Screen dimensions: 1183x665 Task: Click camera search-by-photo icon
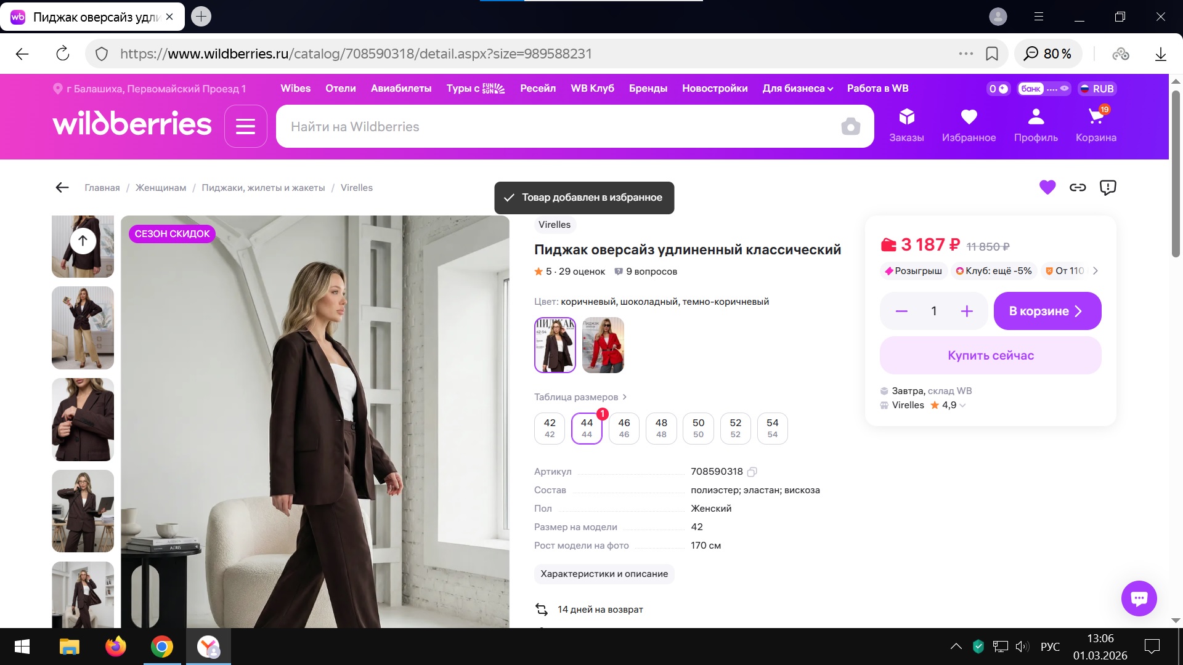click(x=850, y=127)
